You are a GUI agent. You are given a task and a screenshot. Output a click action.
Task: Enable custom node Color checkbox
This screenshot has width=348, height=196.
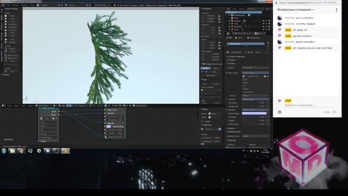coord(204,121)
